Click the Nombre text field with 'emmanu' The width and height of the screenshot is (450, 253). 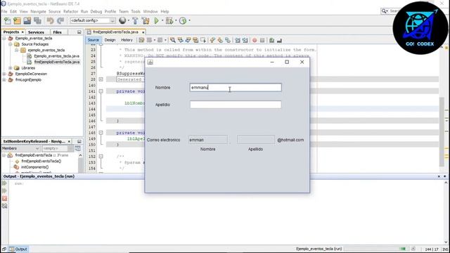(236, 87)
